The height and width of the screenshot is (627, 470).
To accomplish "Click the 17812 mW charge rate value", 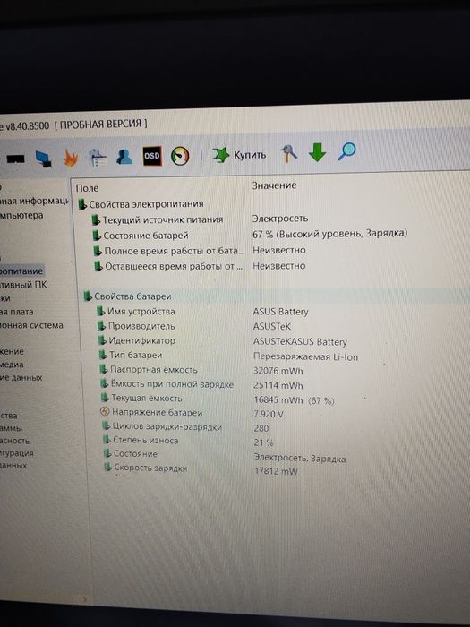I will (x=276, y=471).
